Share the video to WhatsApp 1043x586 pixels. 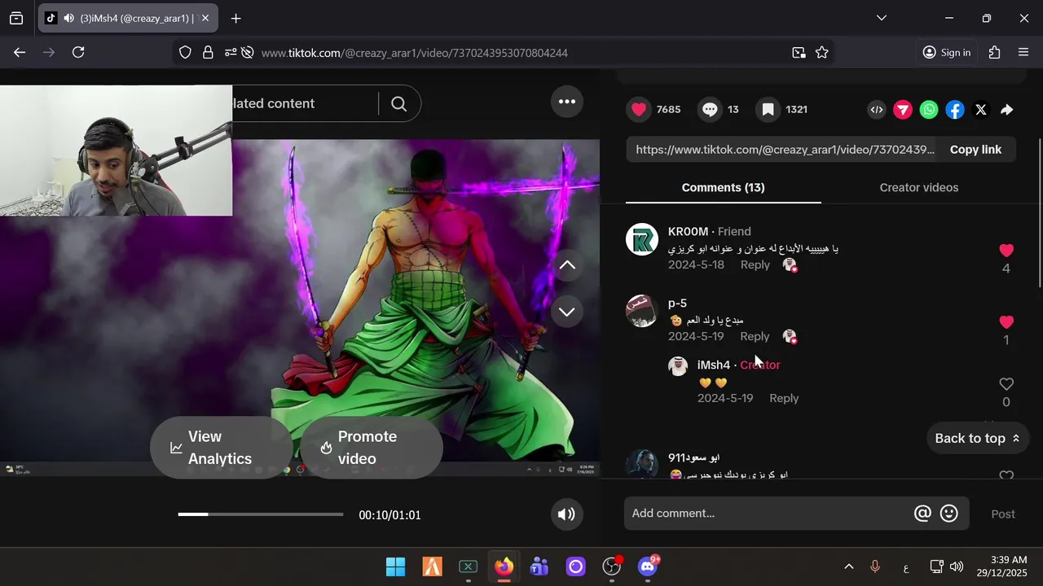pos(929,110)
